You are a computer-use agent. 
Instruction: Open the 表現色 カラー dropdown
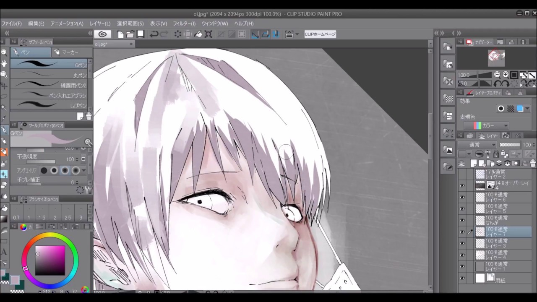click(x=486, y=125)
